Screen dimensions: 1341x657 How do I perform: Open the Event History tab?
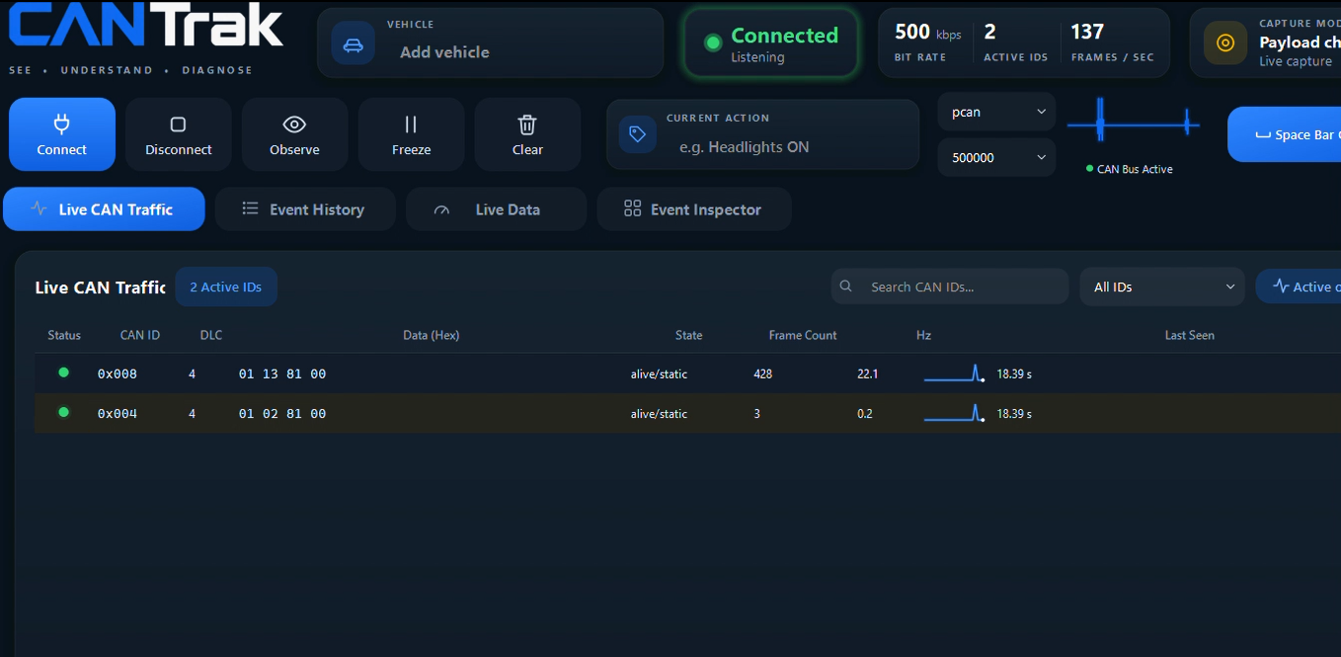(305, 208)
